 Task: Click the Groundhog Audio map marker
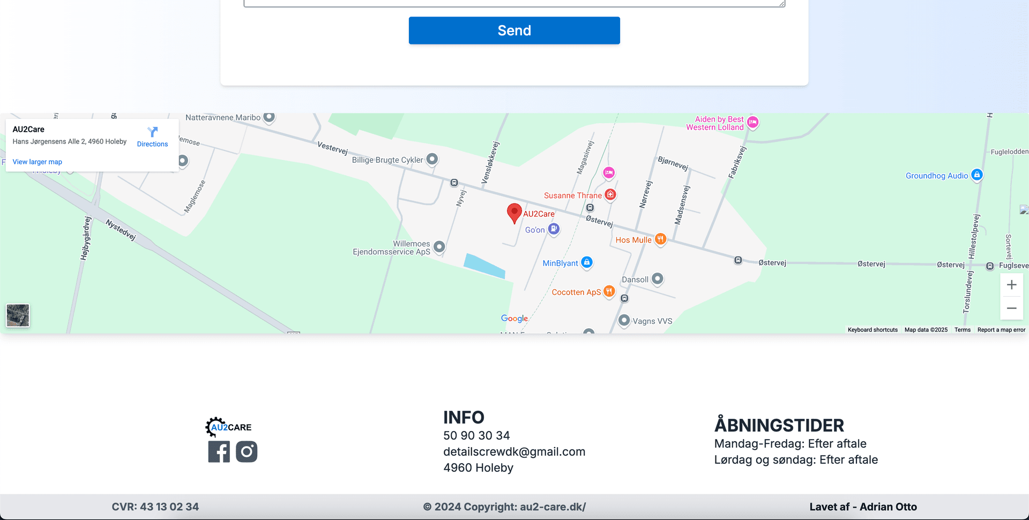pos(976,175)
